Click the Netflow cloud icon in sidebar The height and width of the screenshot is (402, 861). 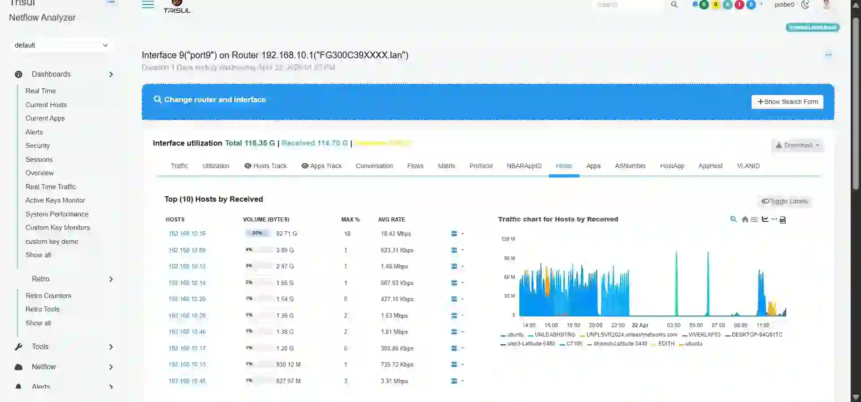coord(18,367)
